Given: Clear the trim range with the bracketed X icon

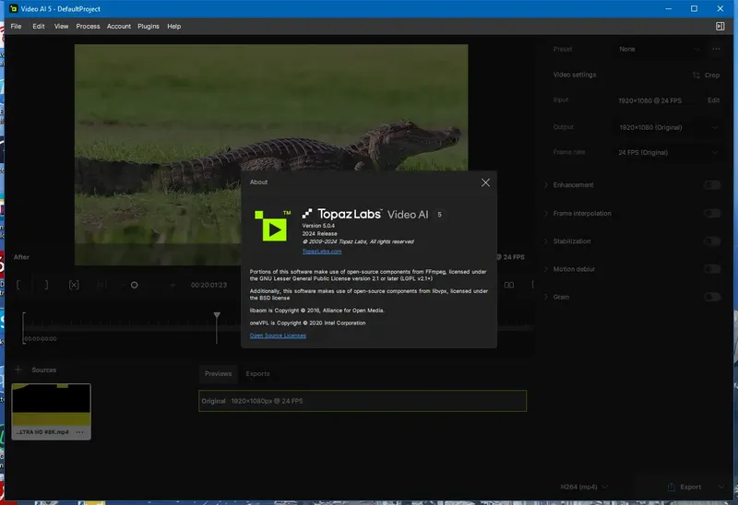Looking at the screenshot, I should (x=74, y=285).
